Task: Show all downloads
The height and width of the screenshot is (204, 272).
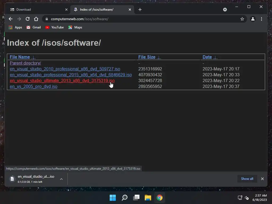Action: 247,179
